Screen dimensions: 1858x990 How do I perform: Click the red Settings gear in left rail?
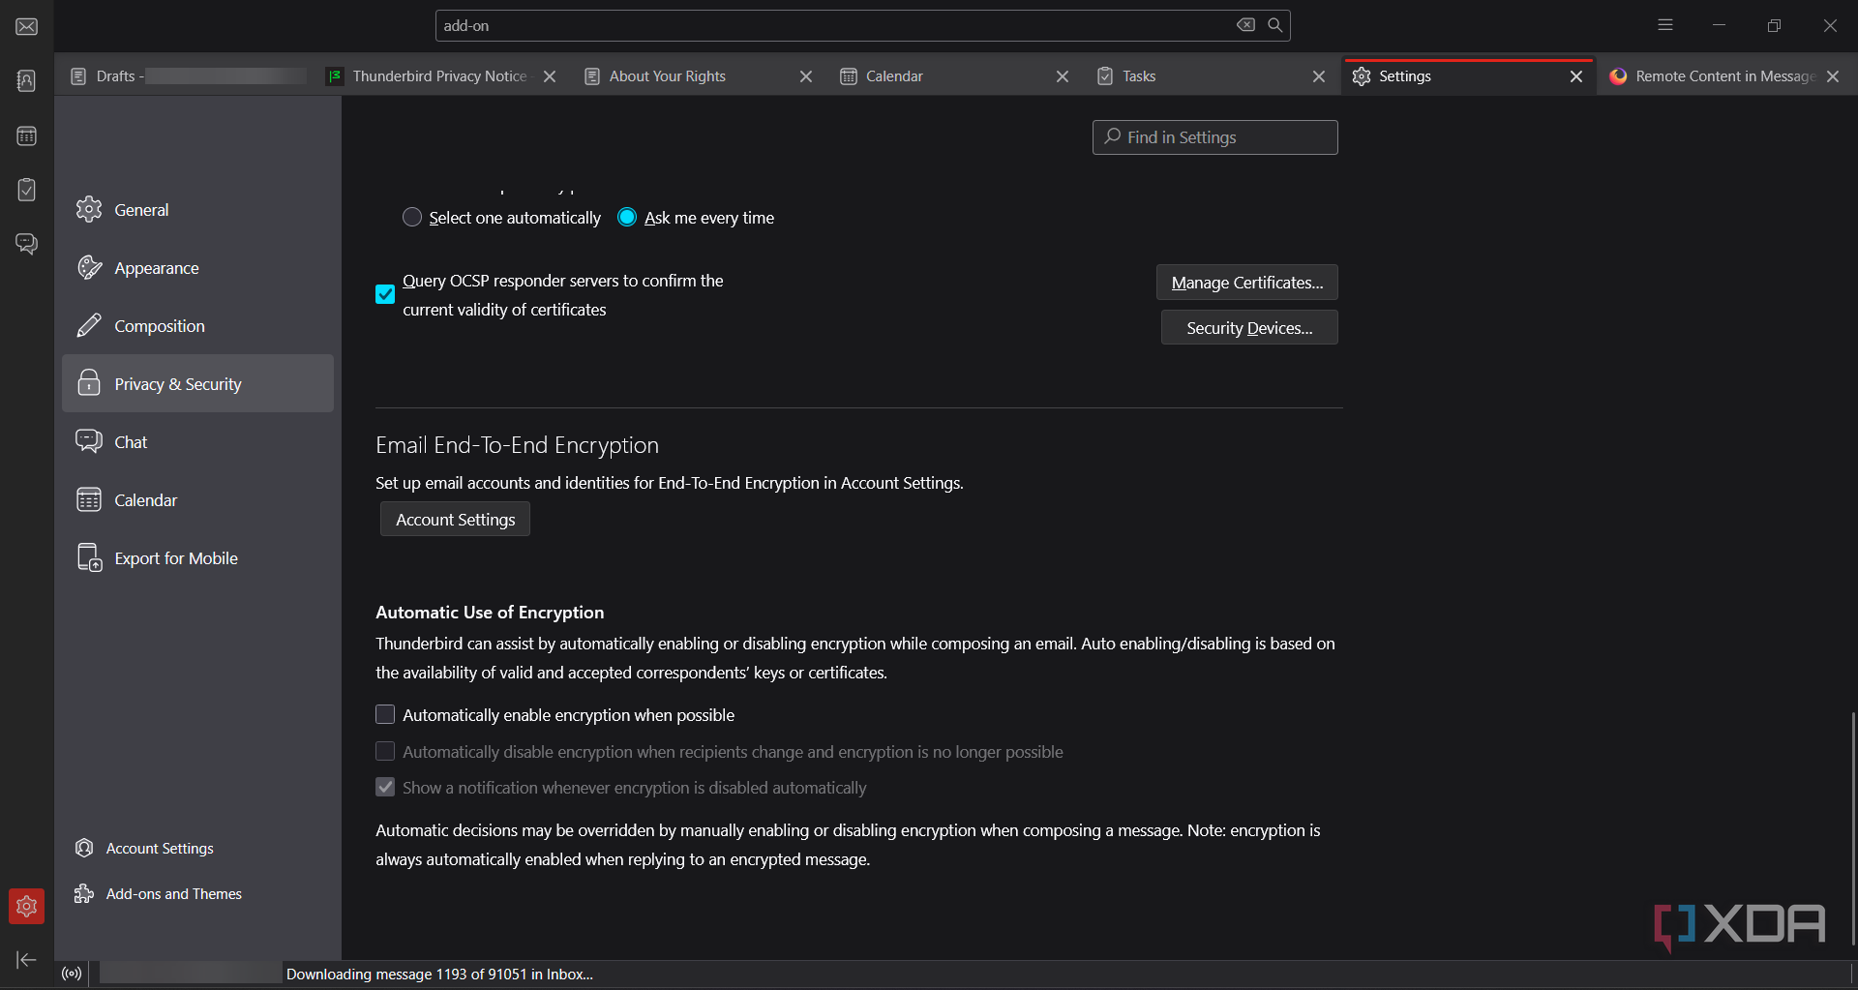tap(27, 907)
